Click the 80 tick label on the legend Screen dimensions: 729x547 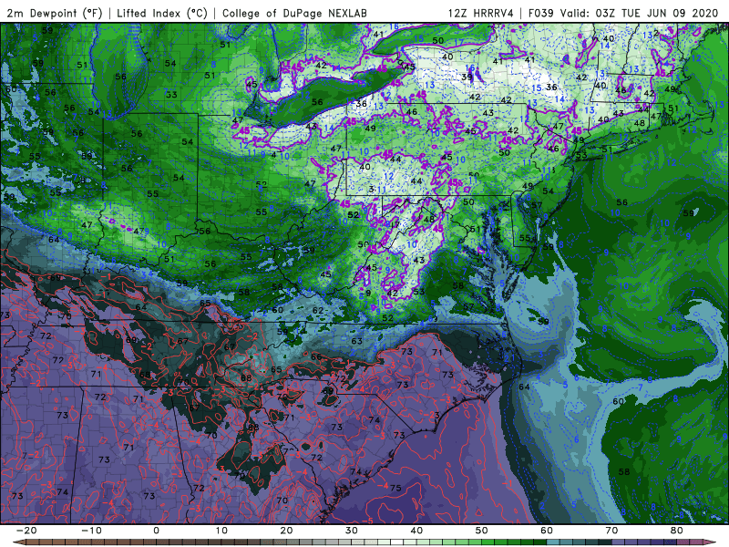(x=677, y=531)
